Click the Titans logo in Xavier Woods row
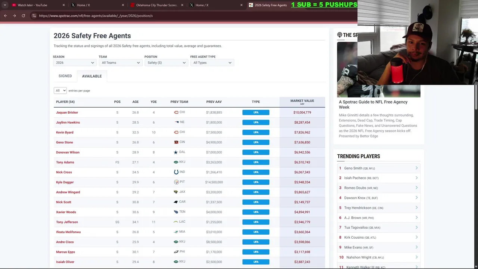 (x=176, y=212)
